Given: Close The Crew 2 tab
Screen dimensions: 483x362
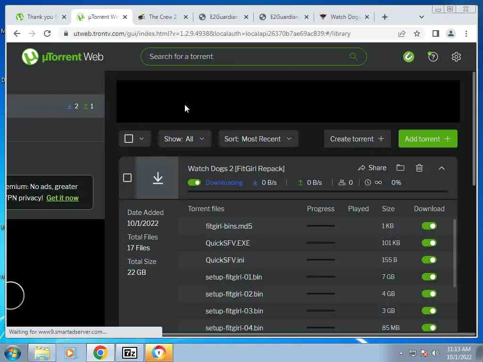Looking at the screenshot, I should (x=186, y=17).
